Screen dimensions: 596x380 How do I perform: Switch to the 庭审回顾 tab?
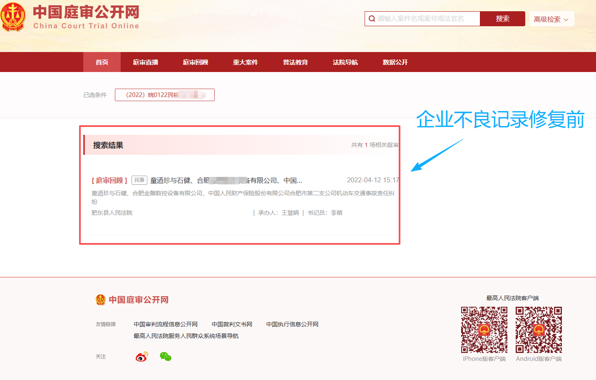click(x=196, y=62)
